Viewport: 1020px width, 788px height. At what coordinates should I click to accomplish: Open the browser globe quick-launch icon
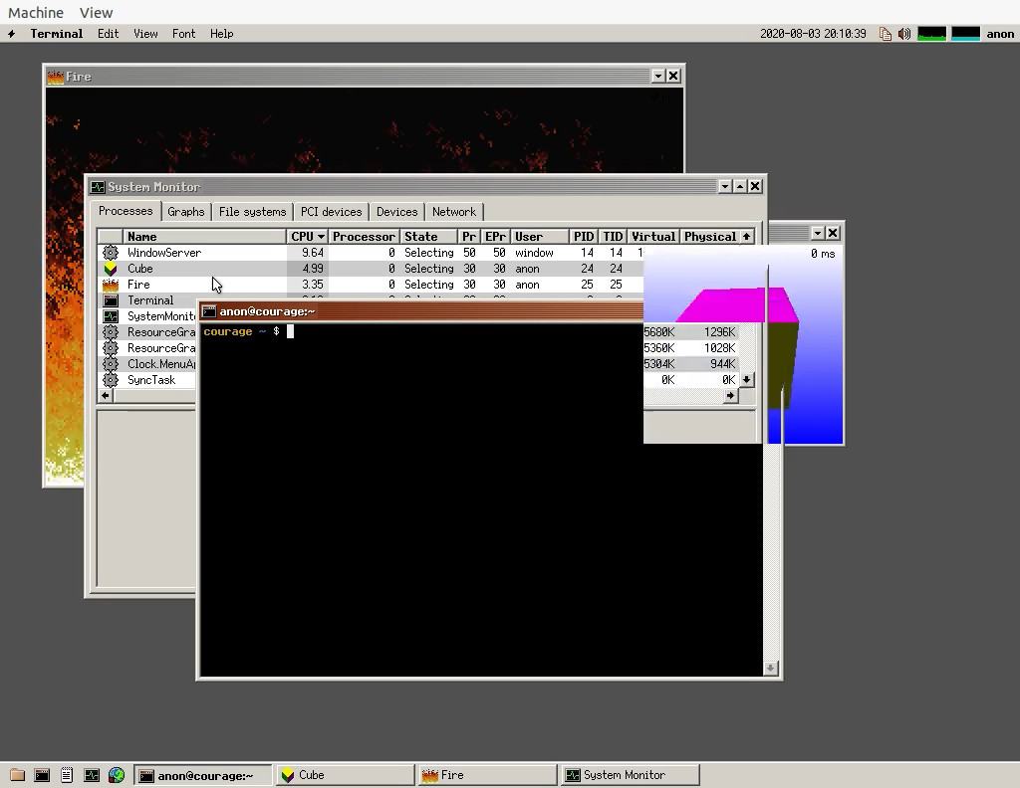coord(117,775)
